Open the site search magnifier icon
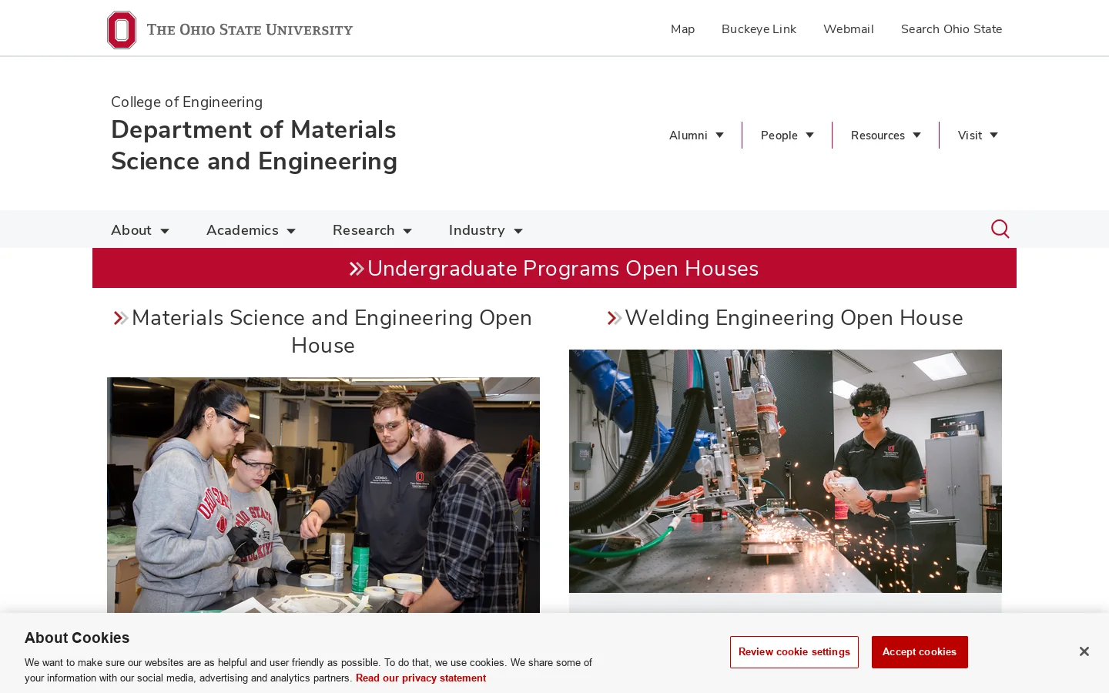1109x693 pixels. [x=1000, y=229]
